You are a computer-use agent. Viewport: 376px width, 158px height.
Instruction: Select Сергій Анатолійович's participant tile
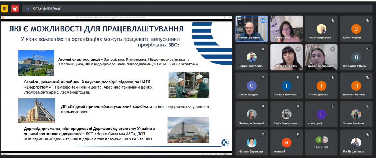252,57
